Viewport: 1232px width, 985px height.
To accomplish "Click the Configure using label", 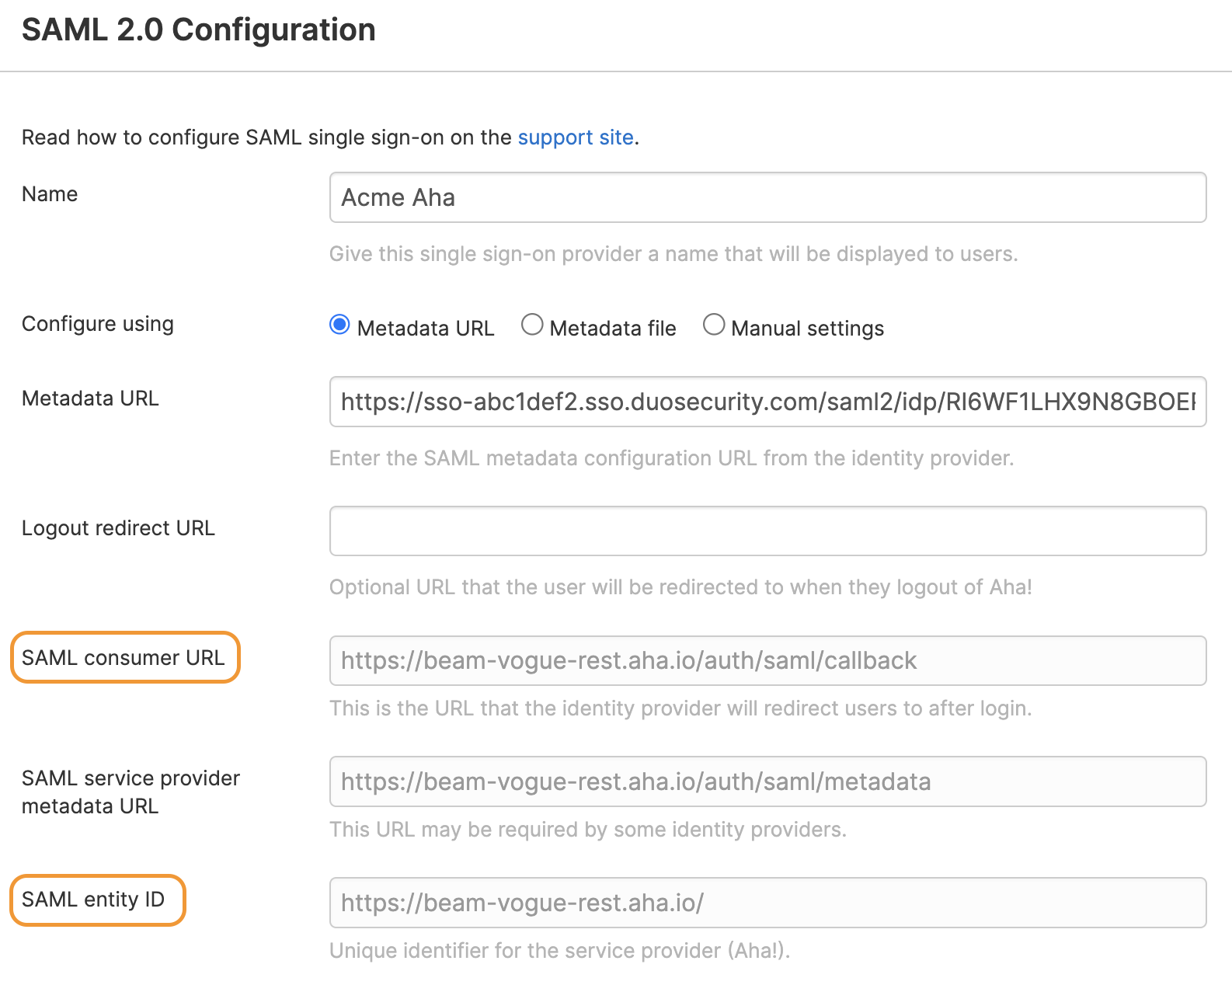I will tap(97, 324).
